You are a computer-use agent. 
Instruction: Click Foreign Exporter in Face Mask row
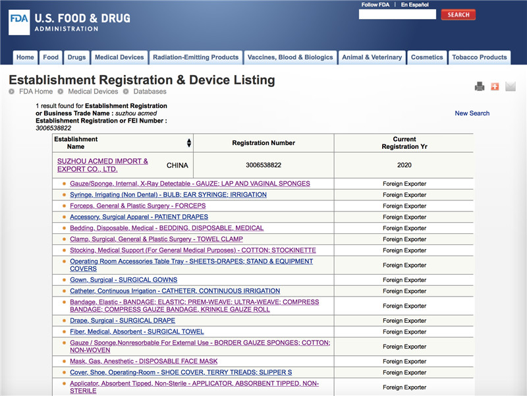(x=404, y=361)
